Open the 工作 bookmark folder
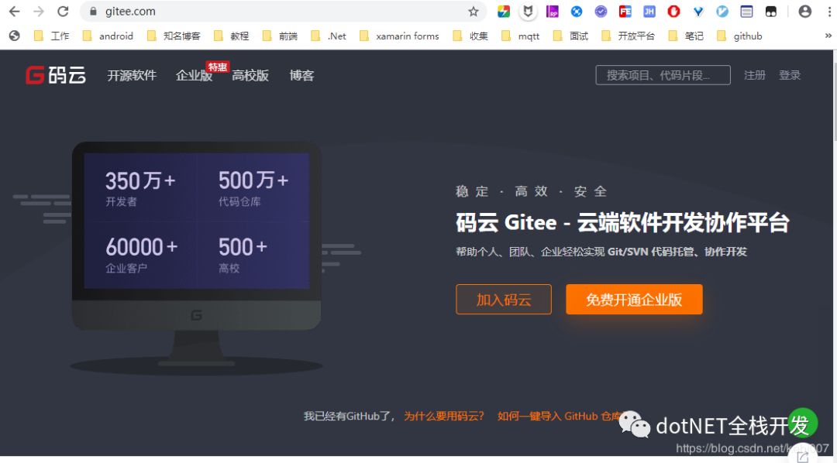The image size is (837, 463). point(51,36)
